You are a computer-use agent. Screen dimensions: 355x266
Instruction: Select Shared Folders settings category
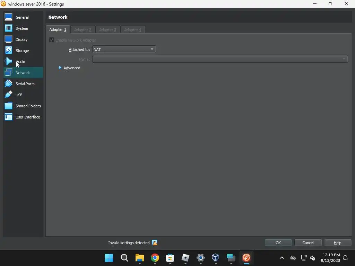click(x=23, y=106)
